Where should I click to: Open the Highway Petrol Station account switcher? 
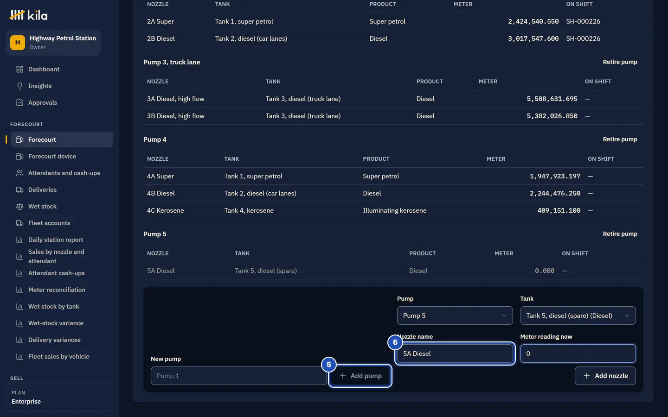53,43
